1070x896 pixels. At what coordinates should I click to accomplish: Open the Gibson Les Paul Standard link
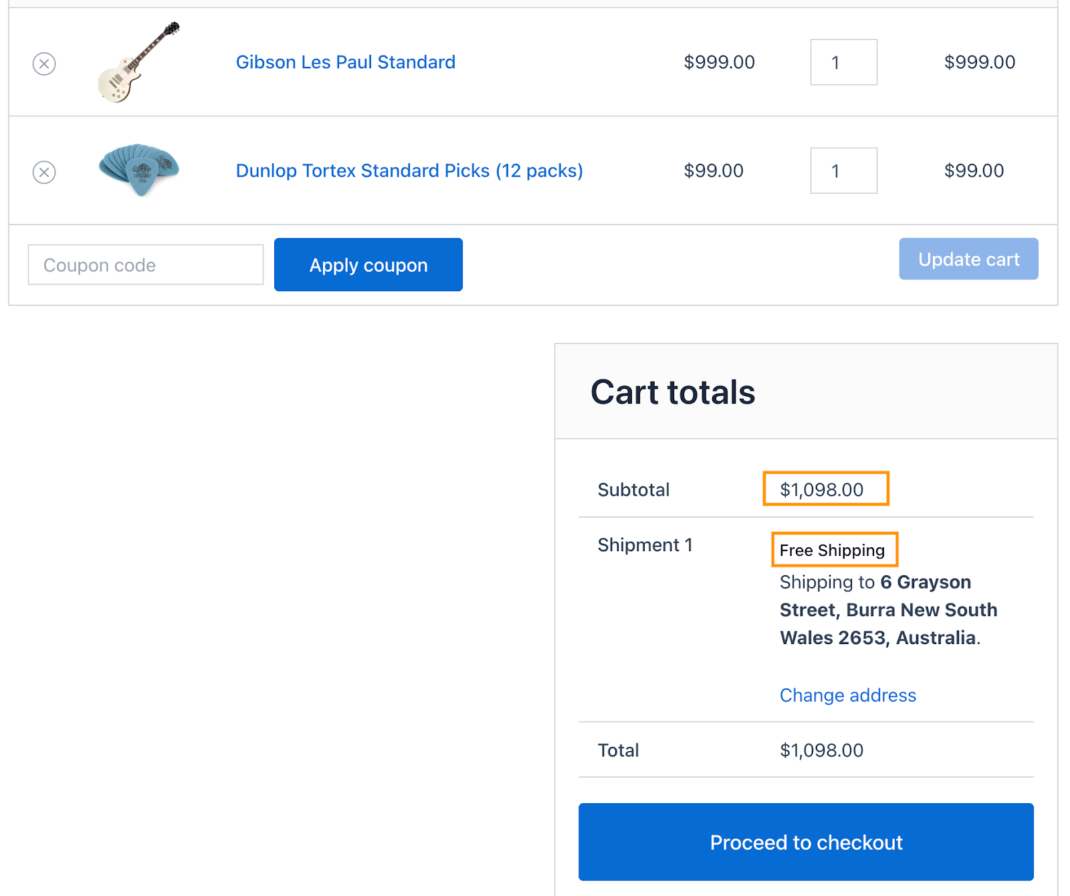click(345, 62)
